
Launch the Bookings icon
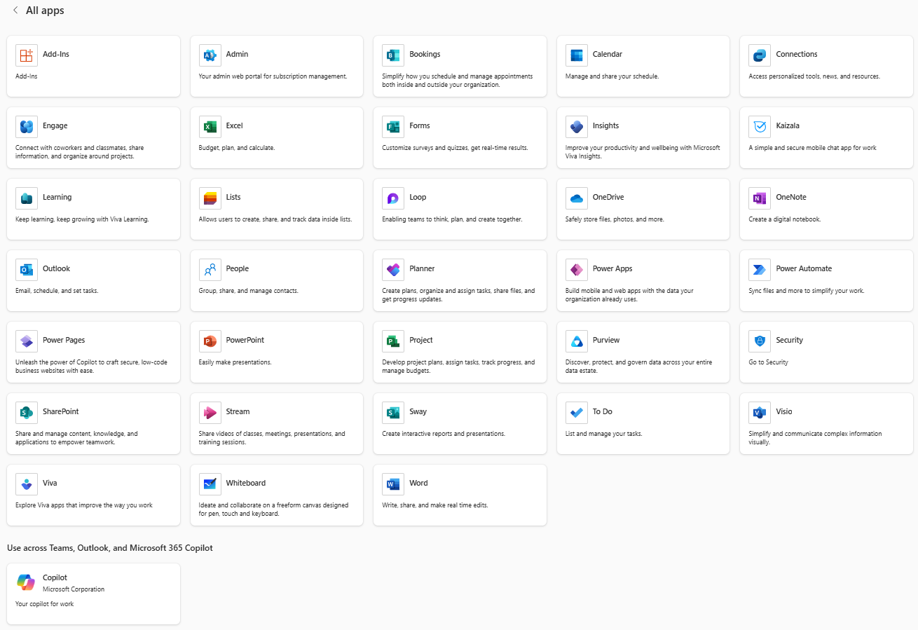[393, 55]
